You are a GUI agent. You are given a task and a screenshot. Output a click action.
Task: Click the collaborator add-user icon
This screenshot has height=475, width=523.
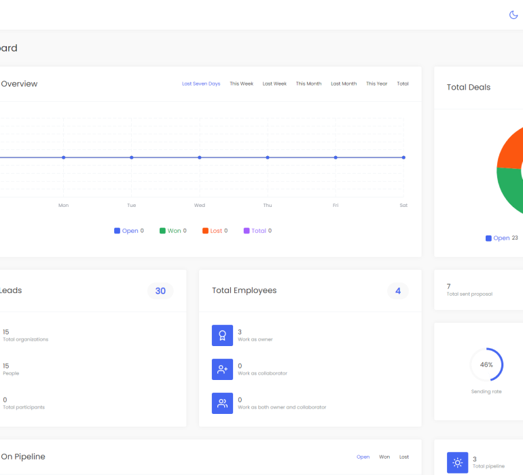pyautogui.click(x=222, y=369)
